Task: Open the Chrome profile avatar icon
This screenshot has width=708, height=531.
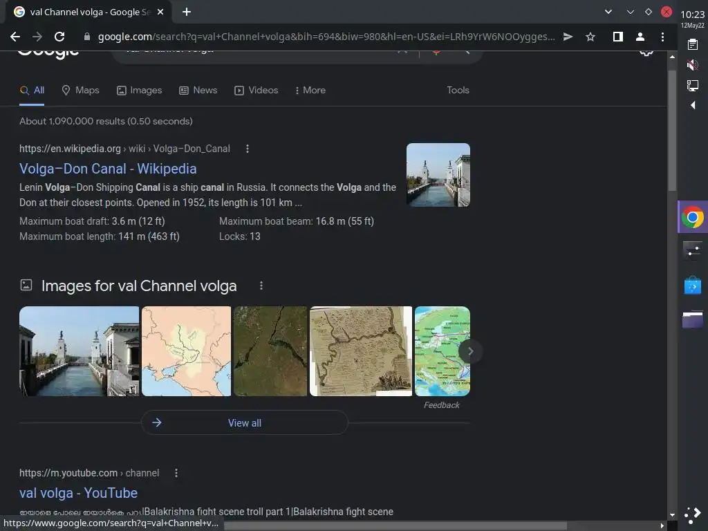Action: click(x=640, y=37)
